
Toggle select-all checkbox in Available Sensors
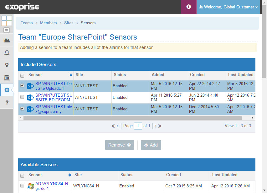pos(22,176)
